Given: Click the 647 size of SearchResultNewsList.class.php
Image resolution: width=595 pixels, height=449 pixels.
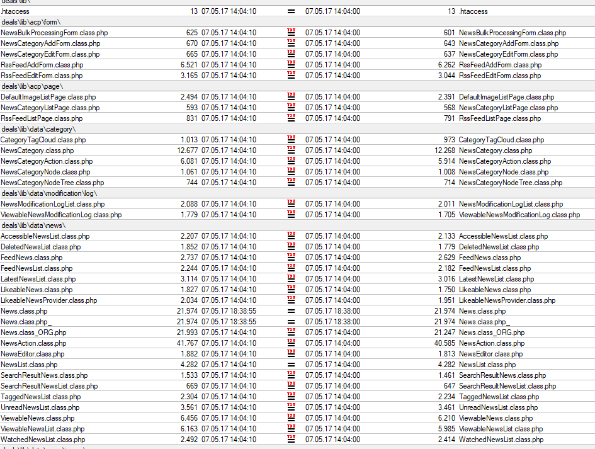Looking at the screenshot, I should coord(450,386).
